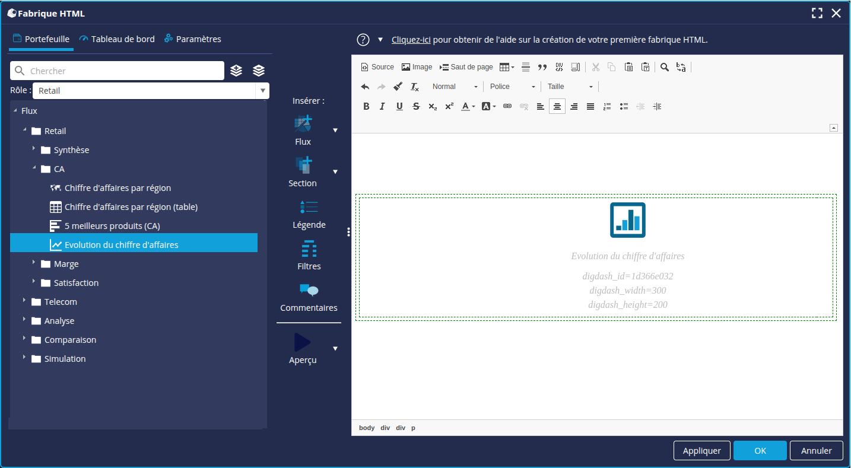Click the Flux insert icon
This screenshot has height=468, width=851.
[x=303, y=124]
